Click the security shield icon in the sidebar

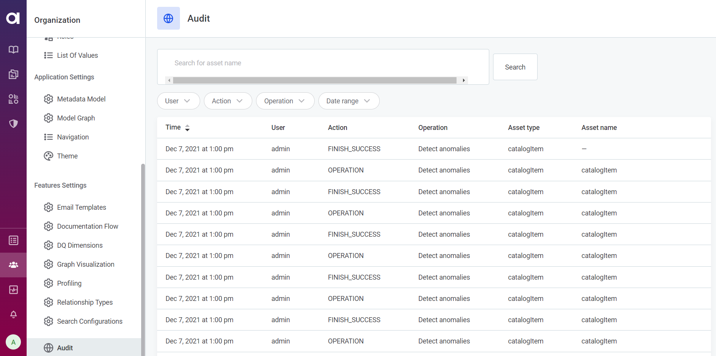point(13,123)
